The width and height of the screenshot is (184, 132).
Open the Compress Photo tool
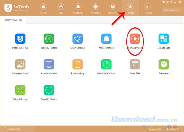20,64
